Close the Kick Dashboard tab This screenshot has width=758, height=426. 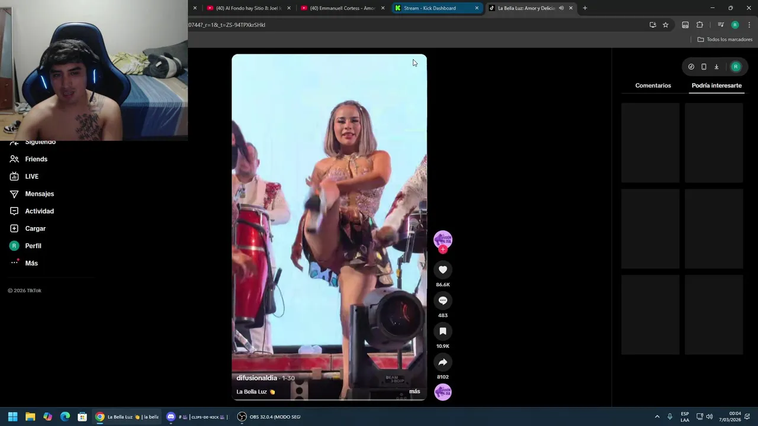477,8
